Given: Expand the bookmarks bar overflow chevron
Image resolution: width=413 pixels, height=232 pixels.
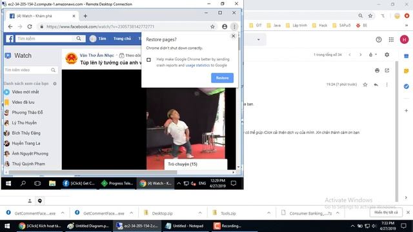Looking at the screenshot, I should [407, 26].
